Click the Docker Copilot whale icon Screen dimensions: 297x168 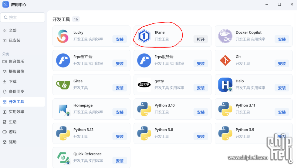[225, 36]
